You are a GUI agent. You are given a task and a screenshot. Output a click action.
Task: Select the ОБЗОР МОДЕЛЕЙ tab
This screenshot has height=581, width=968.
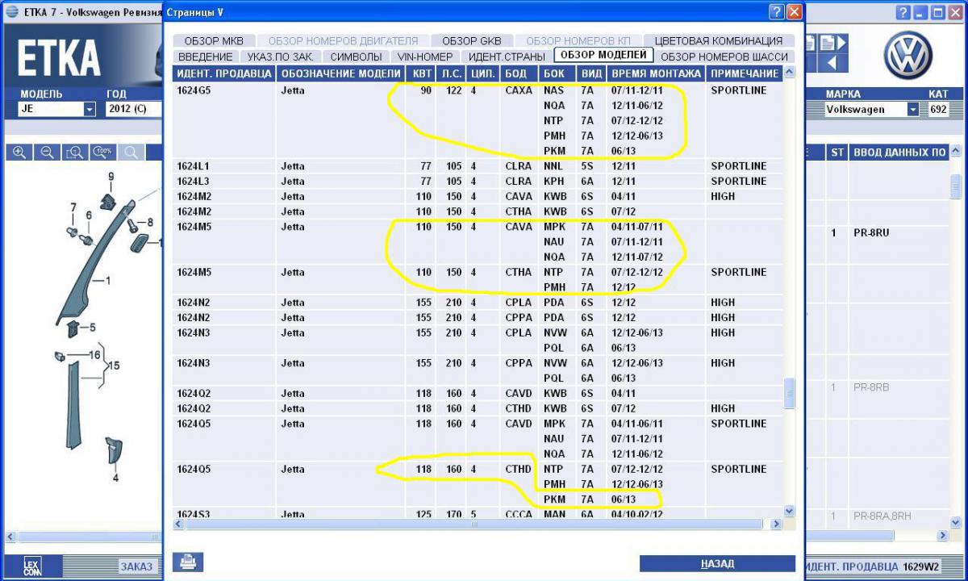(603, 55)
